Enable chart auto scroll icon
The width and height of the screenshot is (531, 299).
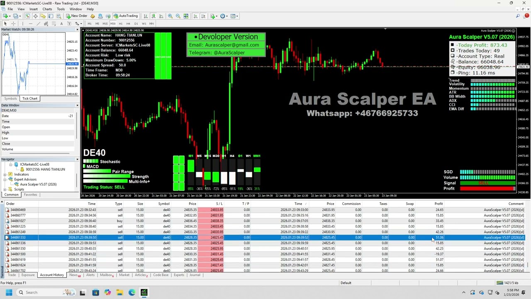click(x=195, y=16)
